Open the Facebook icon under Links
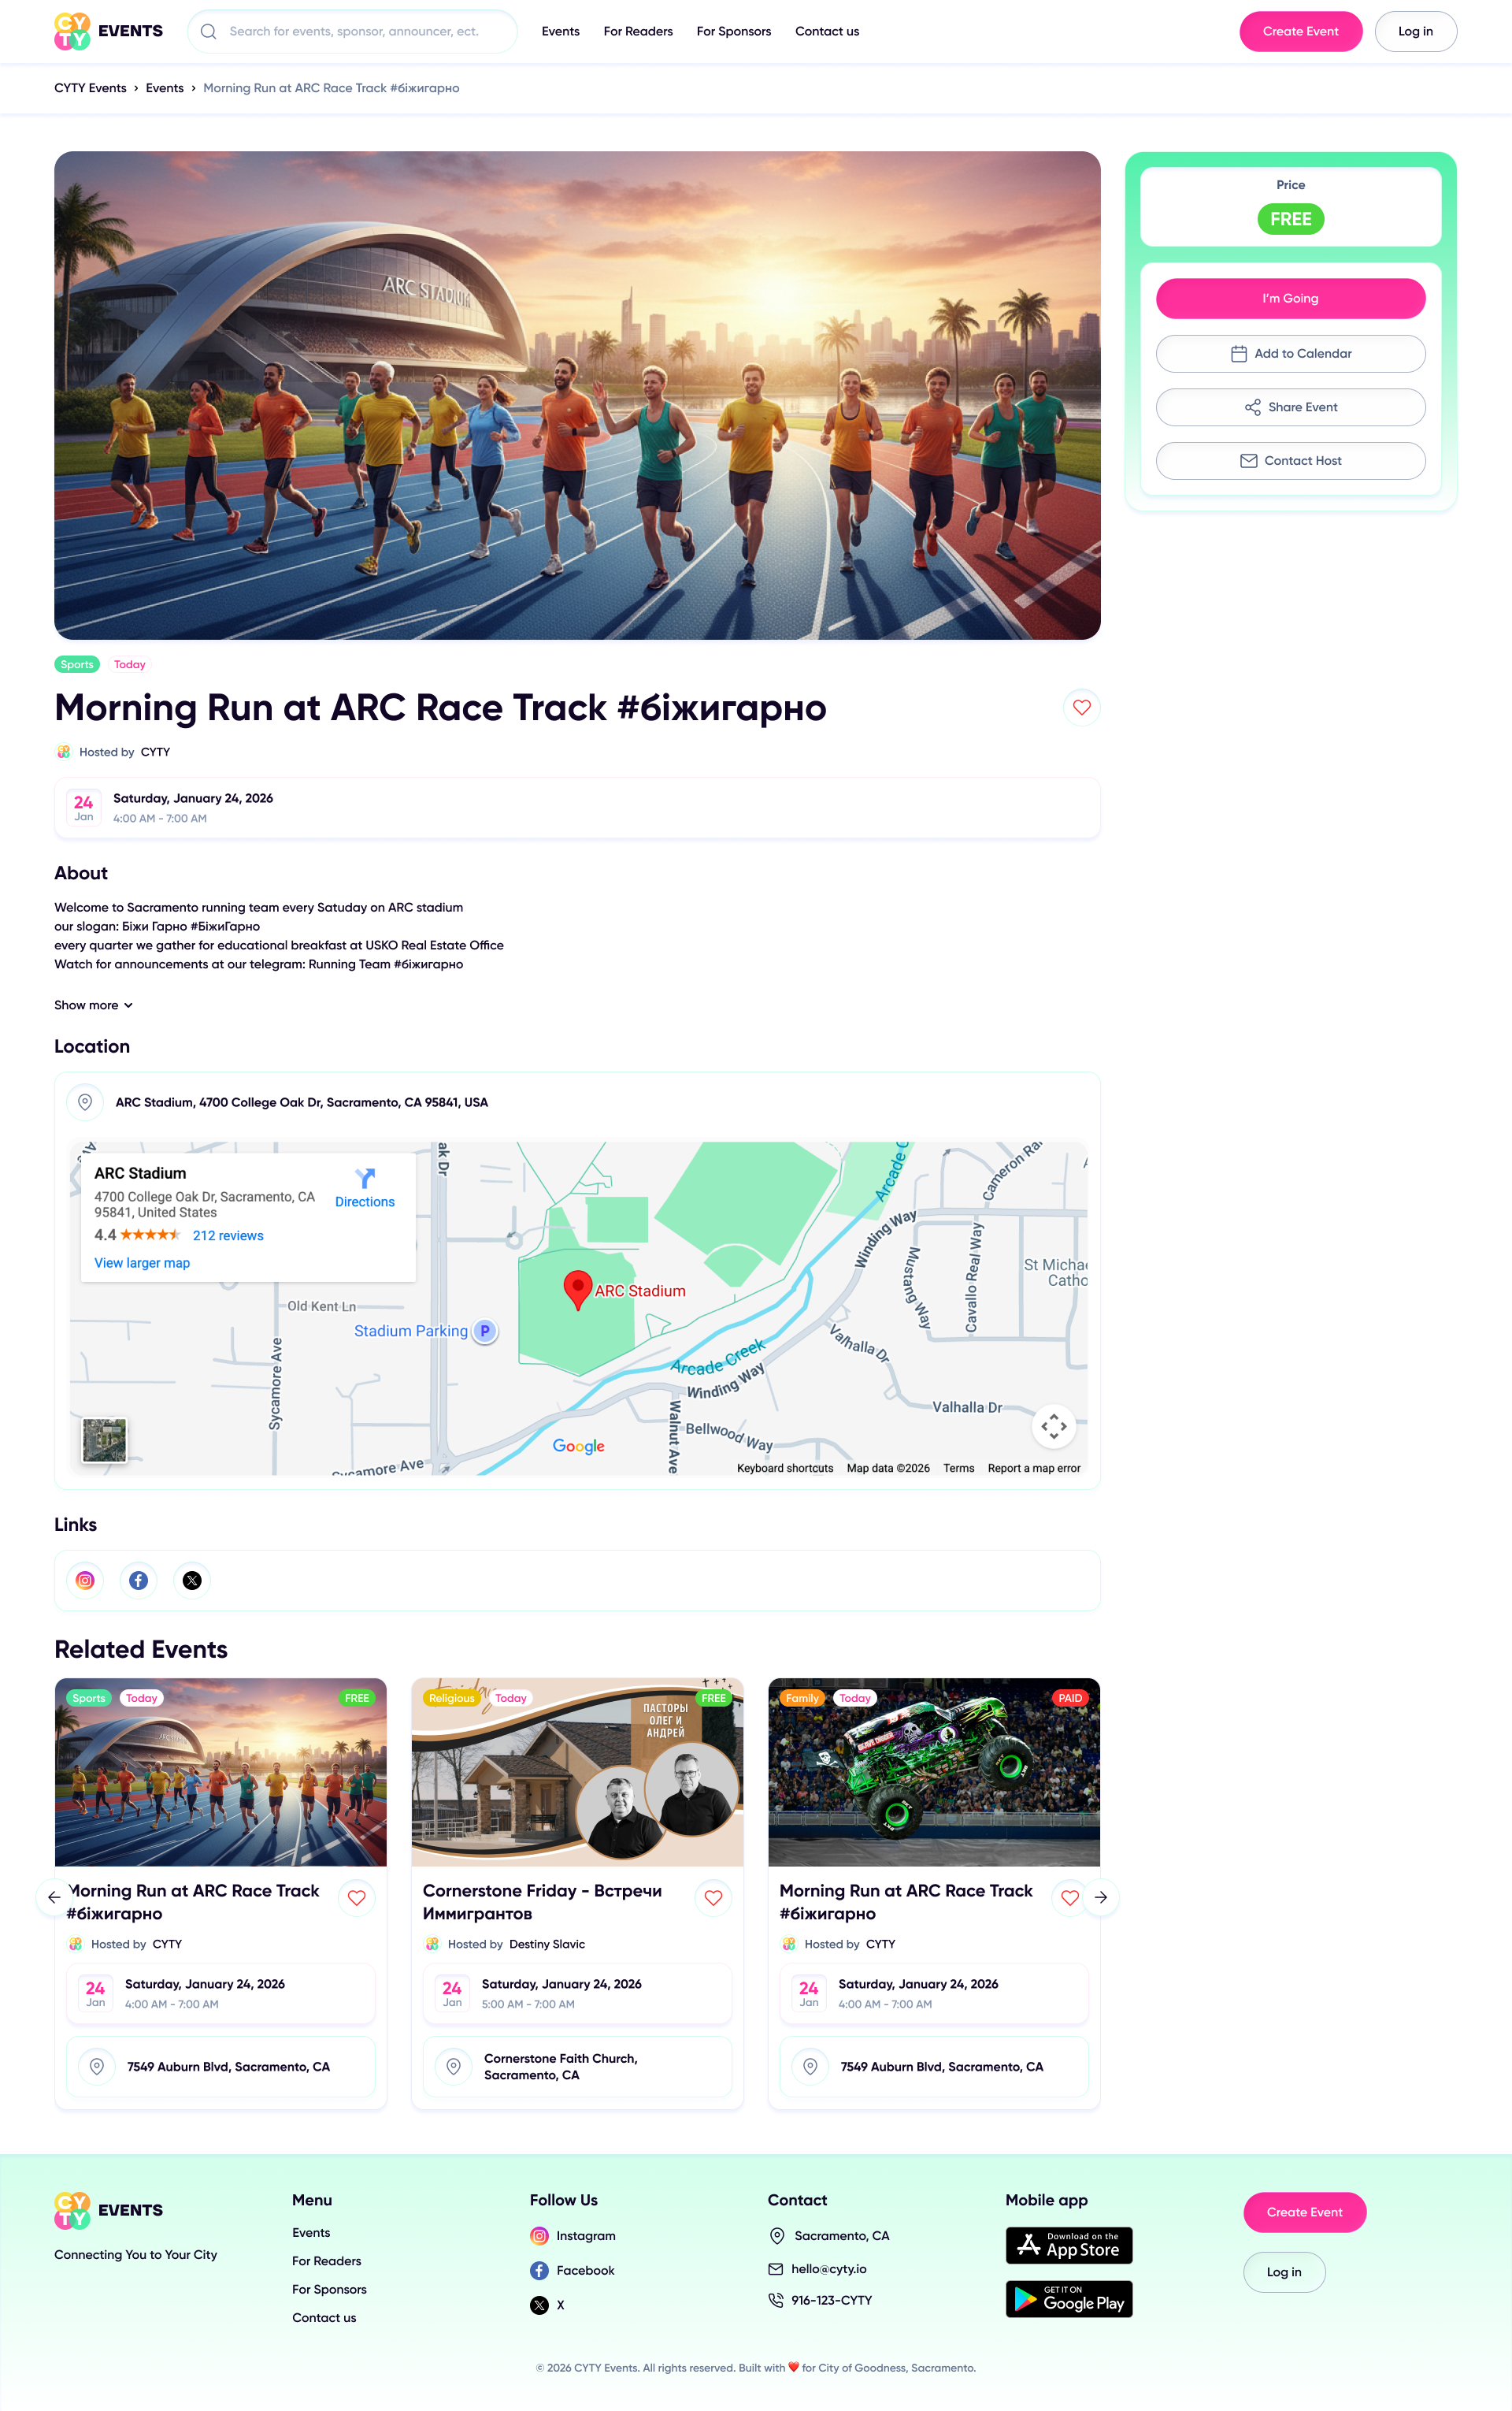This screenshot has width=1512, height=2411. [139, 1580]
